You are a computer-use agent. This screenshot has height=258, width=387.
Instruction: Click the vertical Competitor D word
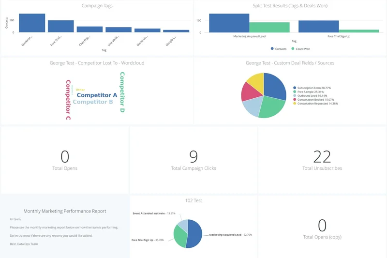(x=122, y=92)
